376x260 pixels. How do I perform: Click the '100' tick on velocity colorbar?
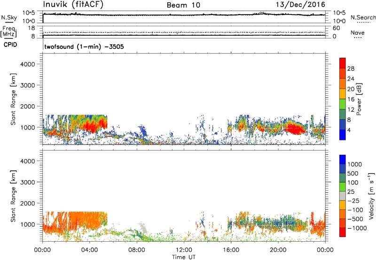click(353, 183)
